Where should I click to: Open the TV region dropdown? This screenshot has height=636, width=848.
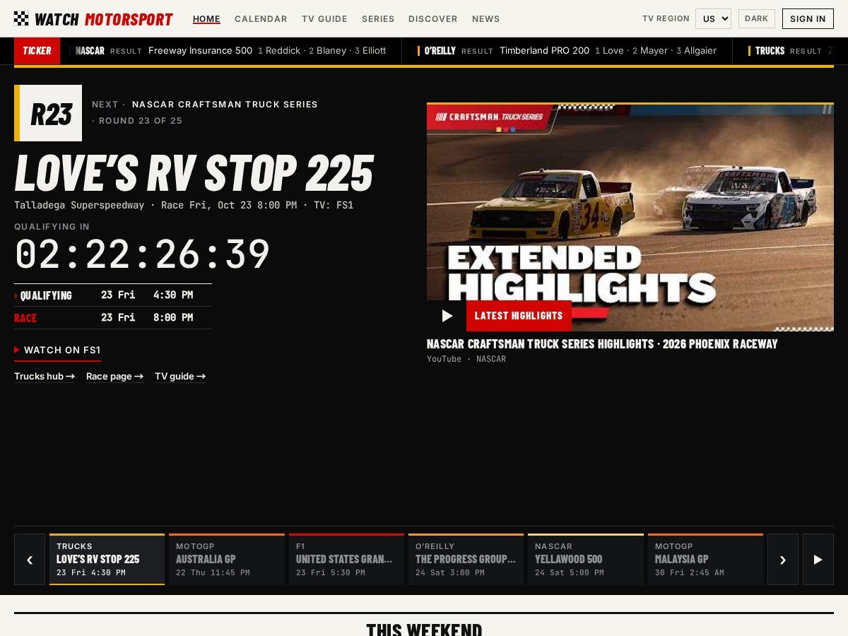[x=713, y=18]
